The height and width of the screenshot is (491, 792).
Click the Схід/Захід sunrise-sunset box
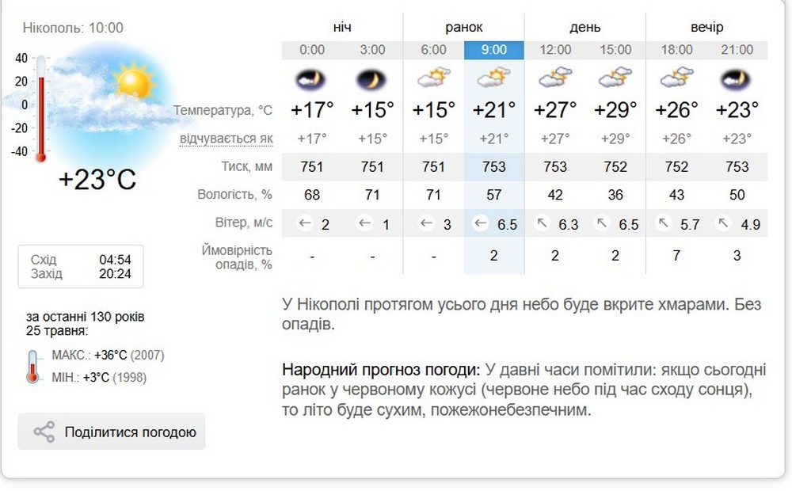pos(81,267)
